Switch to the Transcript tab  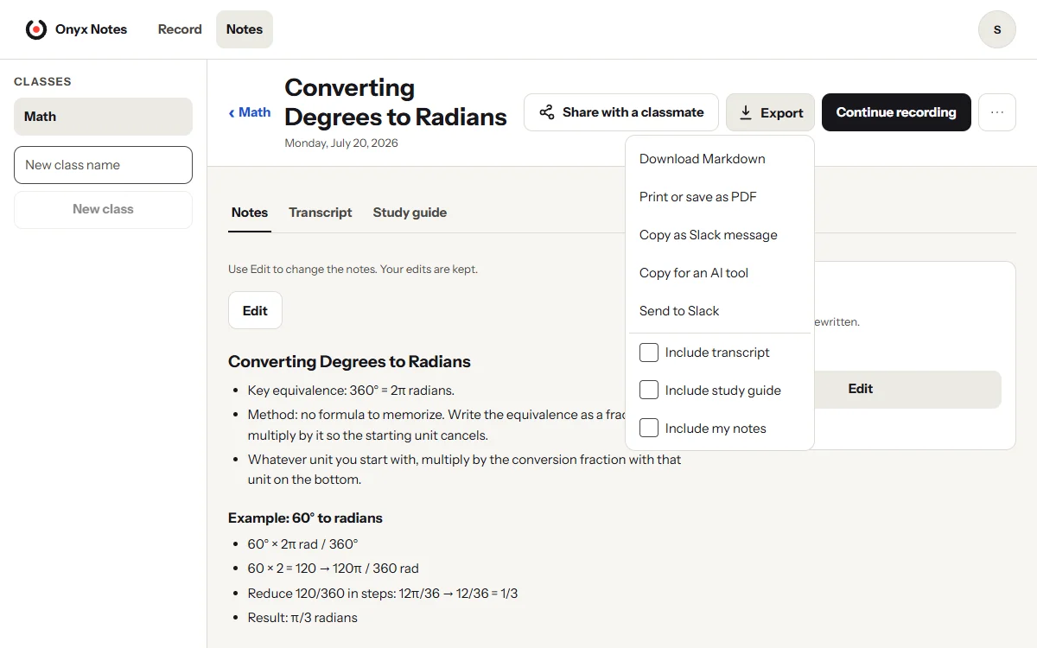click(x=321, y=213)
